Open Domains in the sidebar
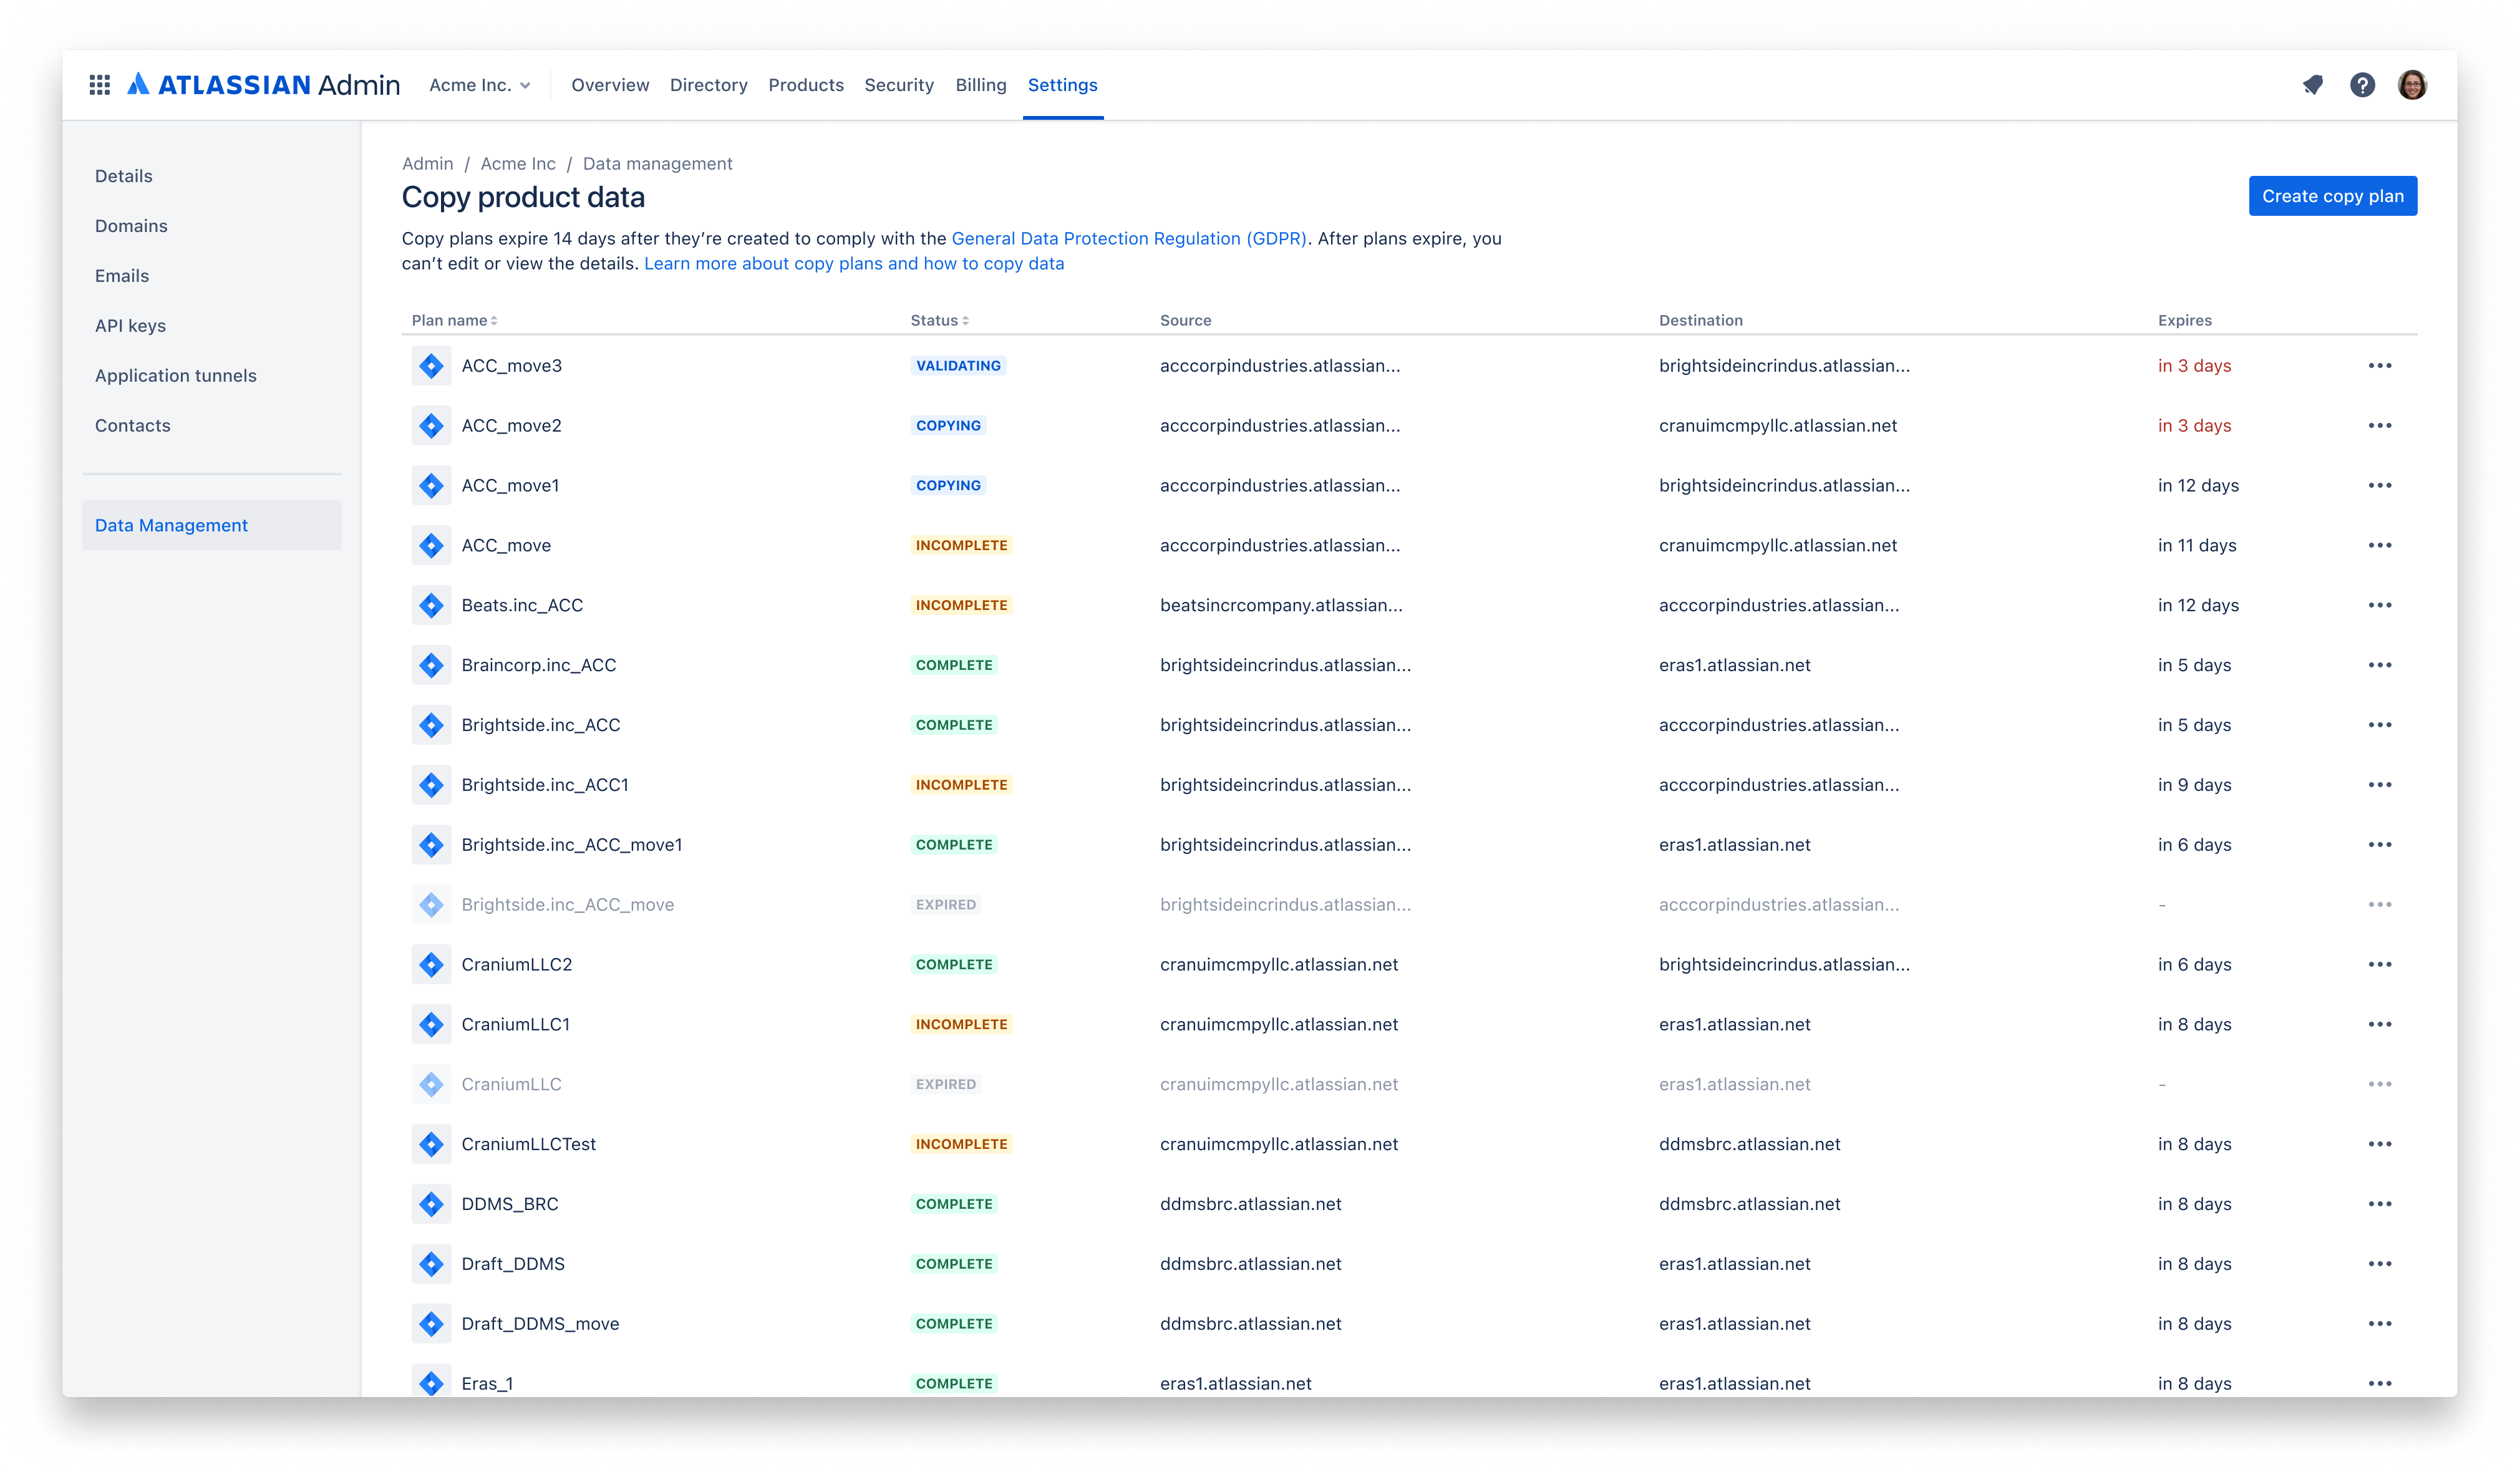Image resolution: width=2520 pixels, height=1472 pixels. click(x=131, y=226)
